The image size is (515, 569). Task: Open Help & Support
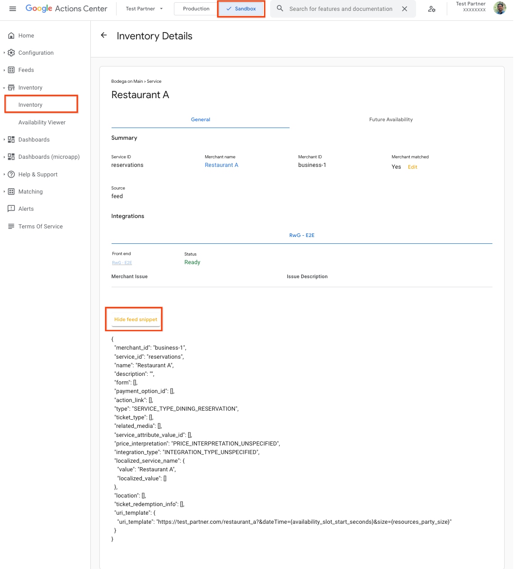[x=37, y=174]
